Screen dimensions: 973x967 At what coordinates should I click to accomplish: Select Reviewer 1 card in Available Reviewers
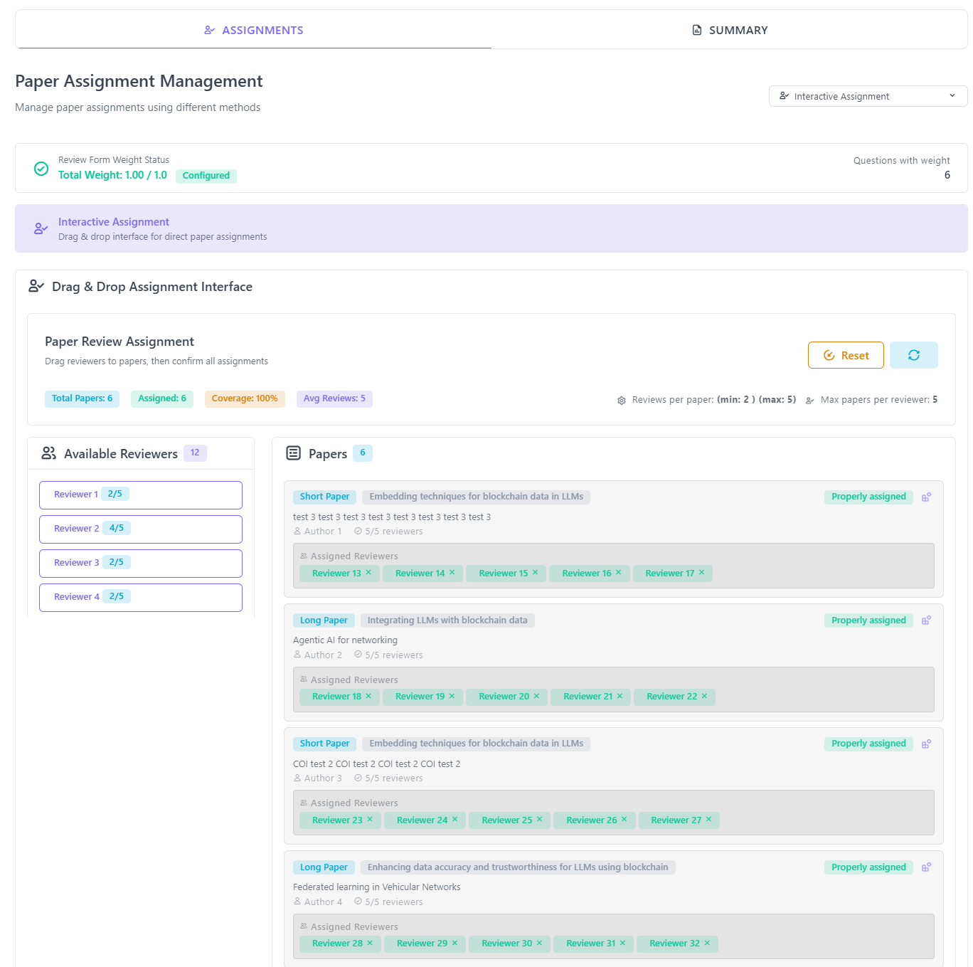coord(140,495)
